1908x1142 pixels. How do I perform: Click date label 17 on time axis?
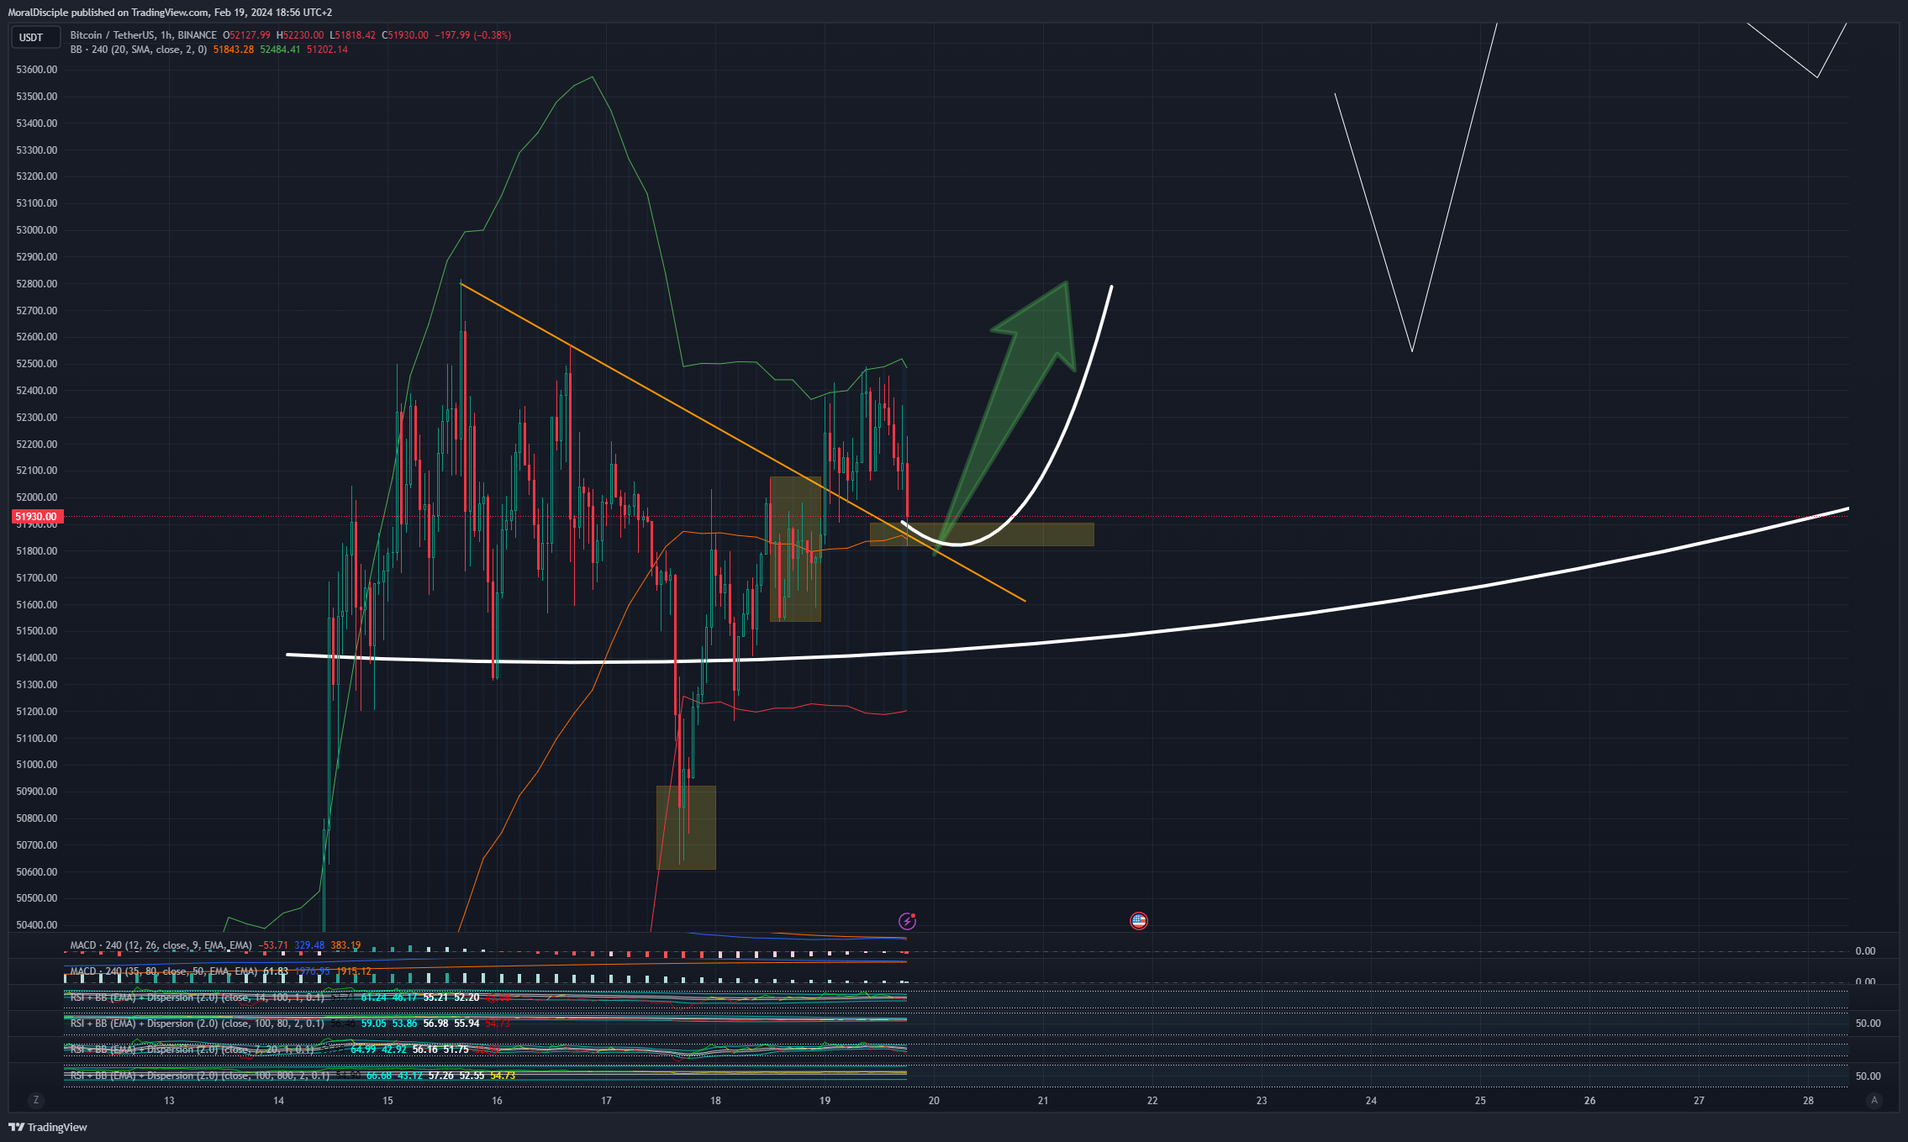point(606,1101)
